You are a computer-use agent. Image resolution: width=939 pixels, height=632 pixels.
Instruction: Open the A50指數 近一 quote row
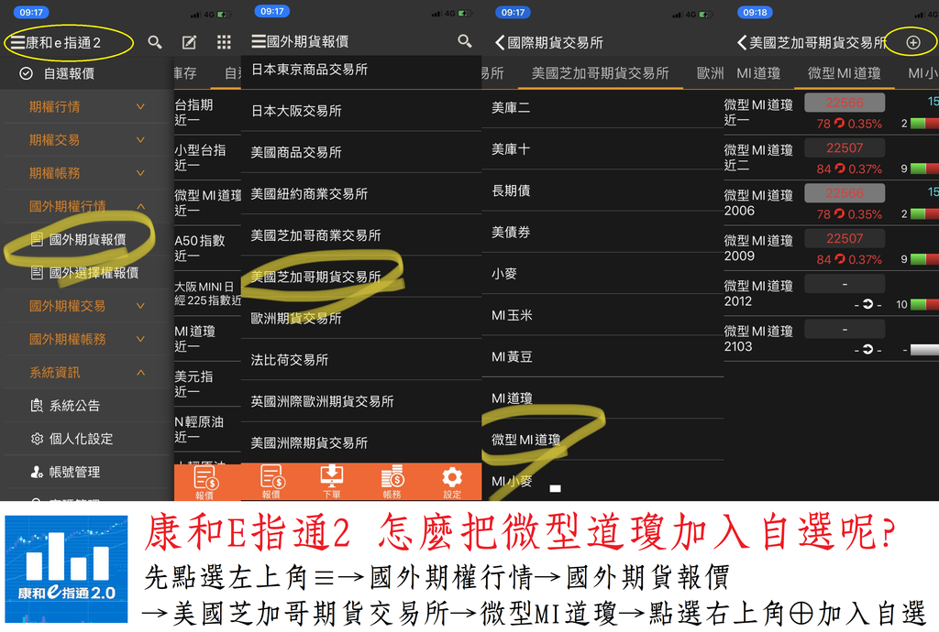pyautogui.click(x=208, y=248)
